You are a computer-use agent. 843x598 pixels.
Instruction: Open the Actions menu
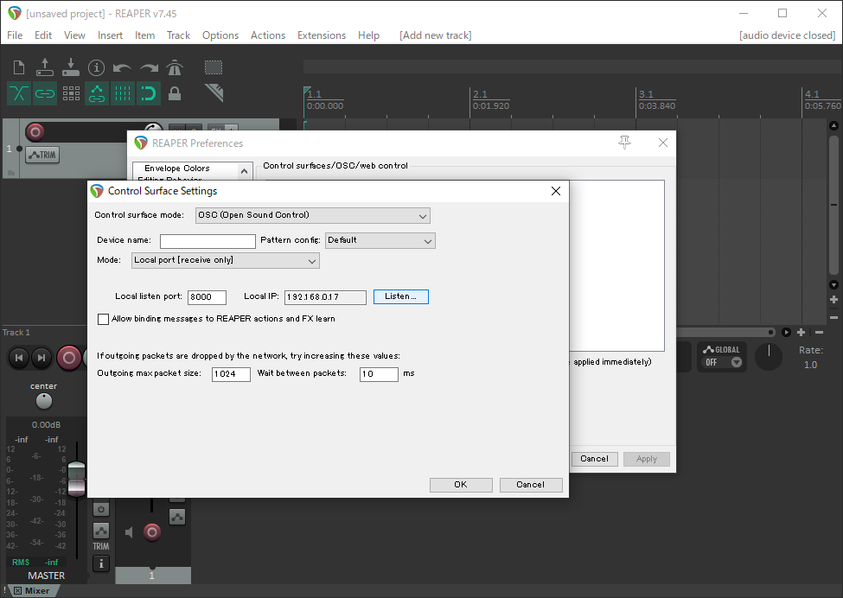[268, 35]
